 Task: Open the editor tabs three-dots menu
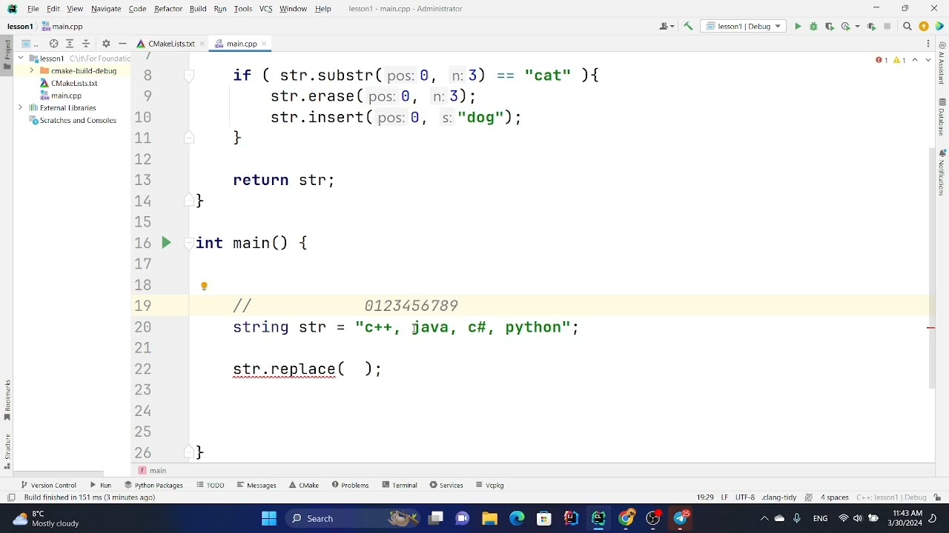coord(927,44)
